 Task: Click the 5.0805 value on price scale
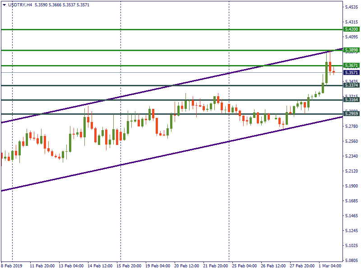pyautogui.click(x=352, y=261)
